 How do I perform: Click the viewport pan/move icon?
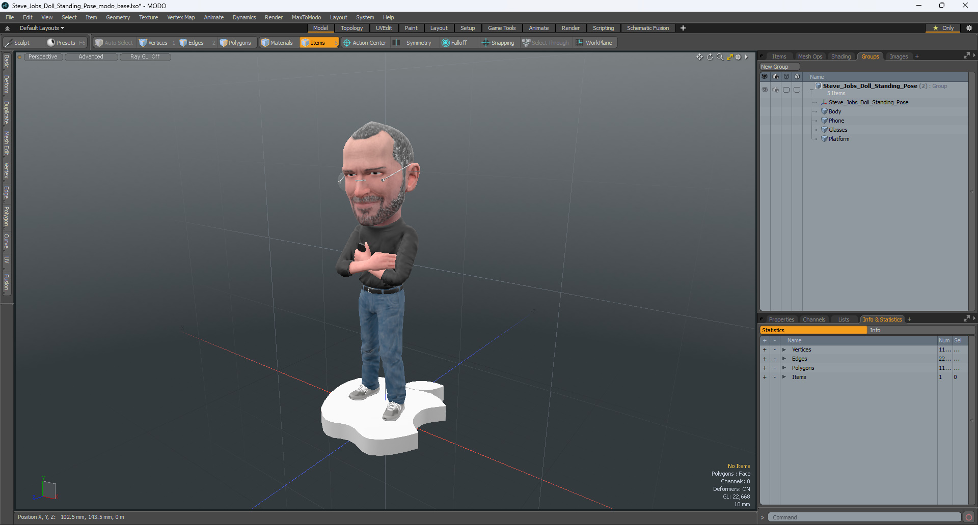tap(699, 57)
